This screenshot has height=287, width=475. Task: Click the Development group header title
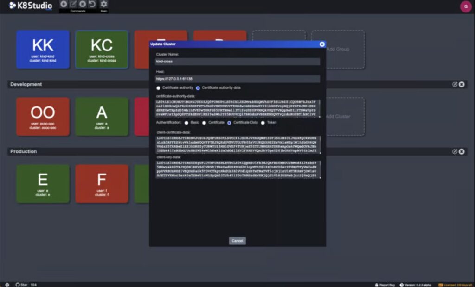[26, 84]
